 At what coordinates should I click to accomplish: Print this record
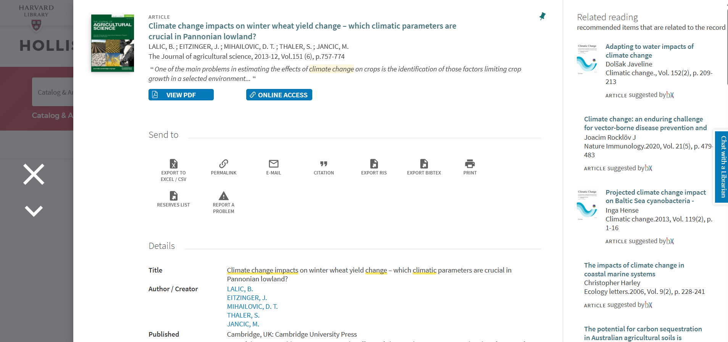(470, 164)
